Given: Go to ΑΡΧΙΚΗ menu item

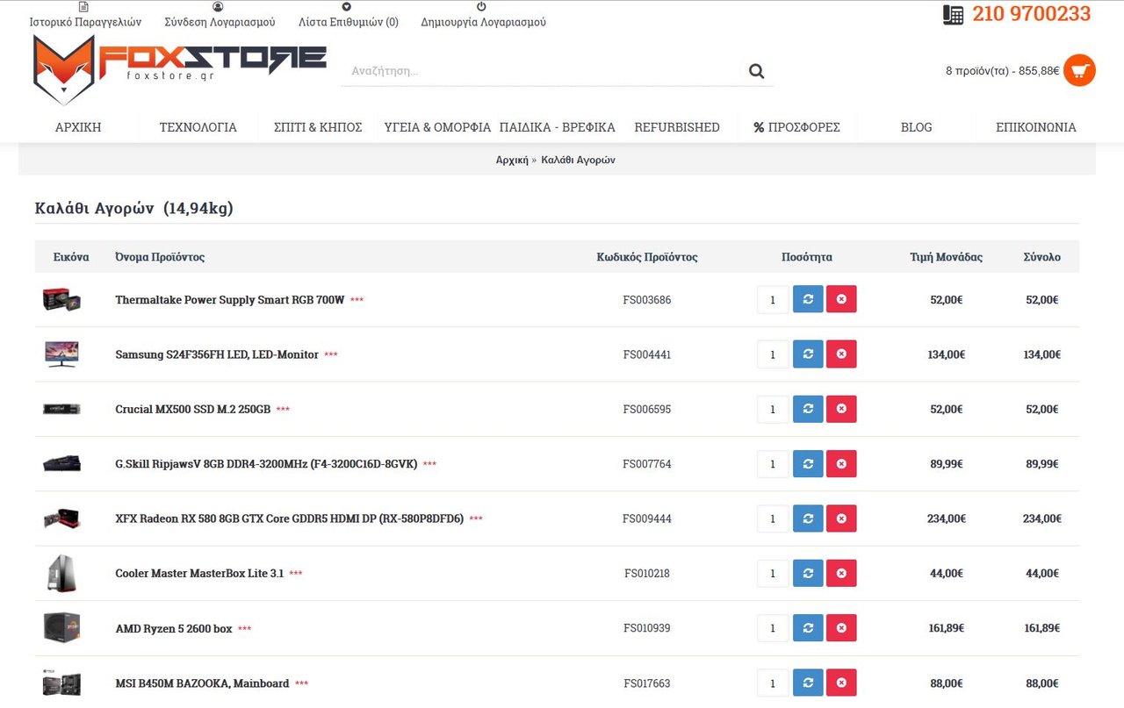Looking at the screenshot, I should tap(78, 127).
